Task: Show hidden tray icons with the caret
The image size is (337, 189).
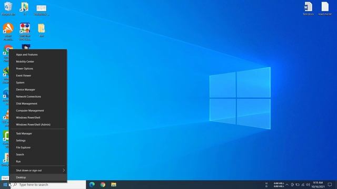Action: [287, 184]
